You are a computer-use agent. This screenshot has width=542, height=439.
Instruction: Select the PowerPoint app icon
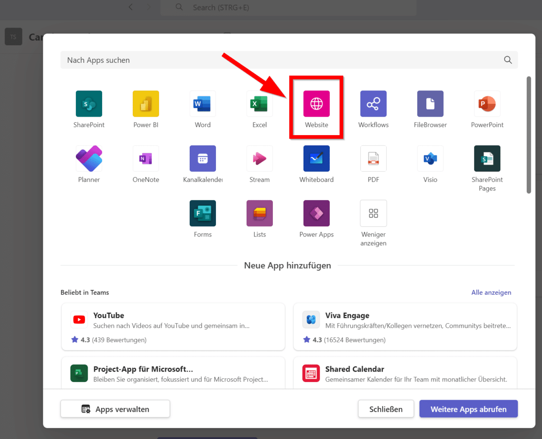click(487, 104)
